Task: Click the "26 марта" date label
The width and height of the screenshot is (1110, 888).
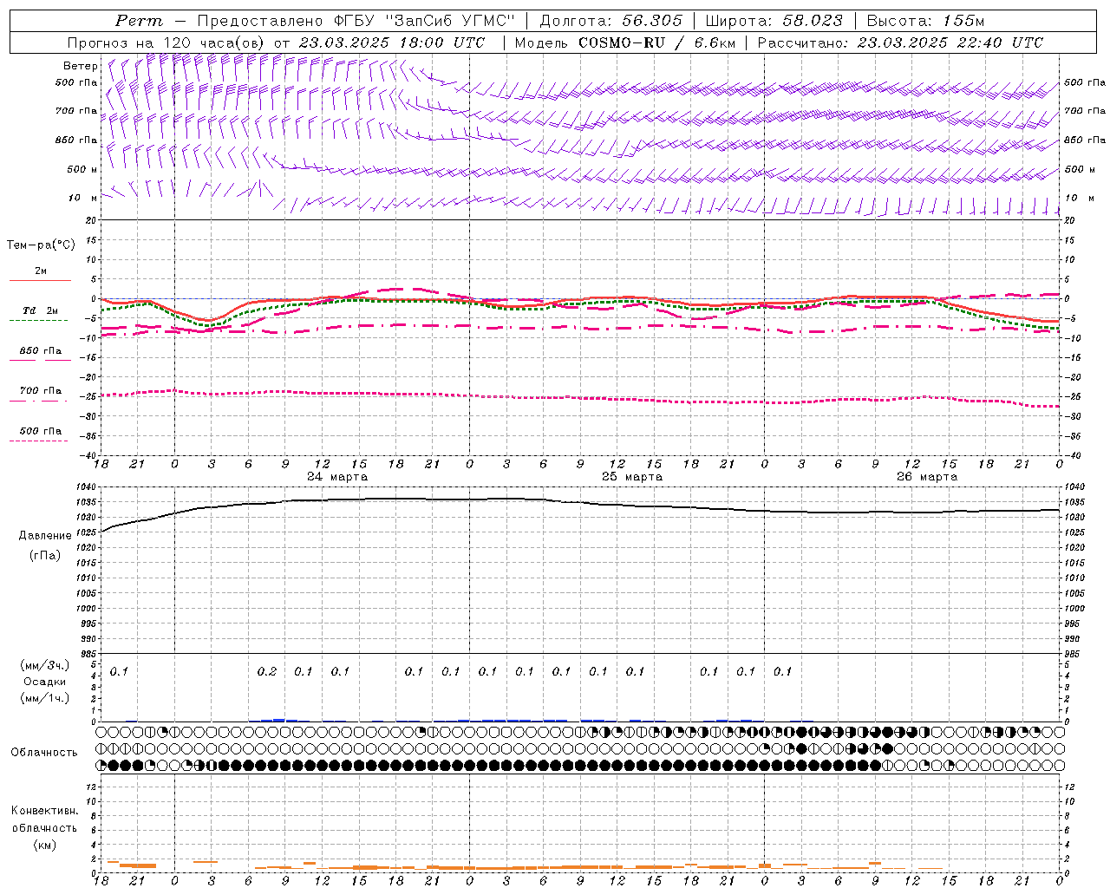Action: click(927, 477)
